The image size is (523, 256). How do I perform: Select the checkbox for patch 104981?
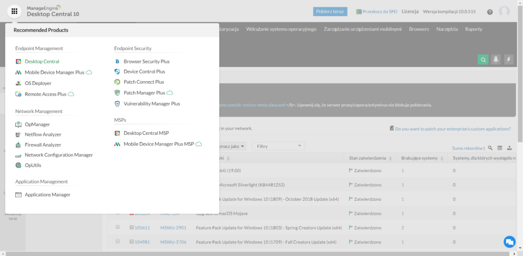click(x=118, y=242)
